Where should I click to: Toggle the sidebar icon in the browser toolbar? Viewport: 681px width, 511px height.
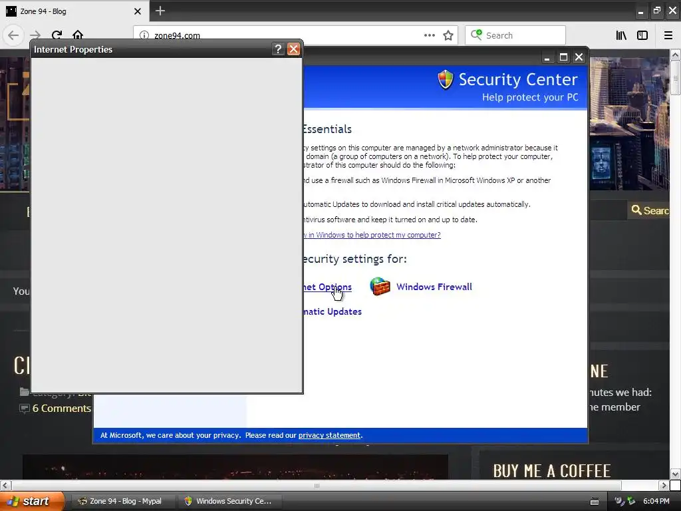(642, 35)
